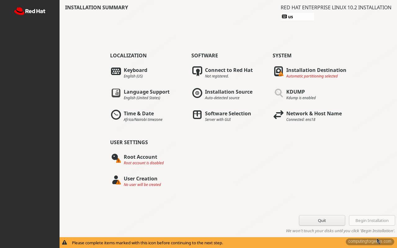Click 'Connected: ens18' text
Screen dimensions: 397x248
301,120
